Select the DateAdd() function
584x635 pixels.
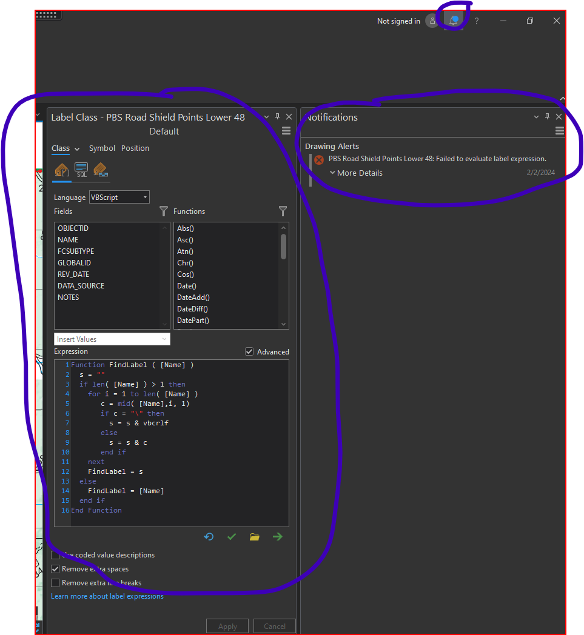point(193,298)
